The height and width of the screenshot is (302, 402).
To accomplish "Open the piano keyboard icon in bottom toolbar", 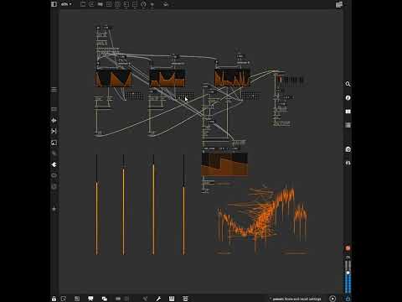I will point(172,299).
